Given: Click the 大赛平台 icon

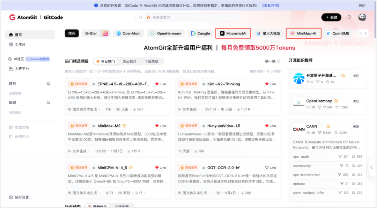Looking at the screenshot, I should tap(11, 69).
